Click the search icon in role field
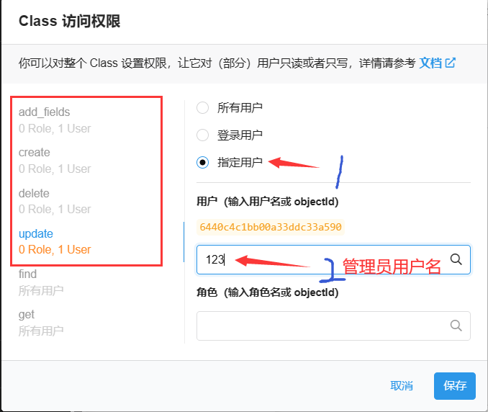This screenshot has width=488, height=412. (456, 326)
